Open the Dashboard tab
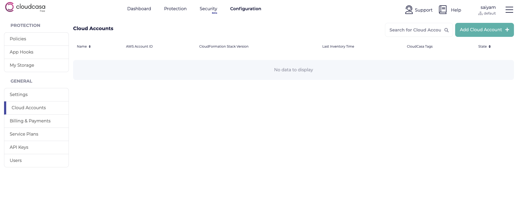 click(x=139, y=9)
